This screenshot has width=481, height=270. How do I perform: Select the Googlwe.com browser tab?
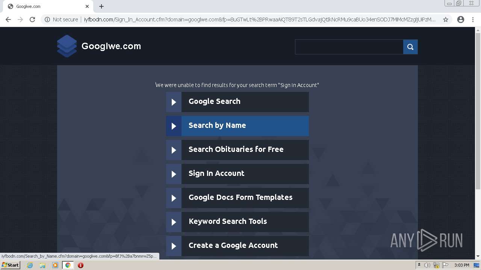[x=47, y=6]
